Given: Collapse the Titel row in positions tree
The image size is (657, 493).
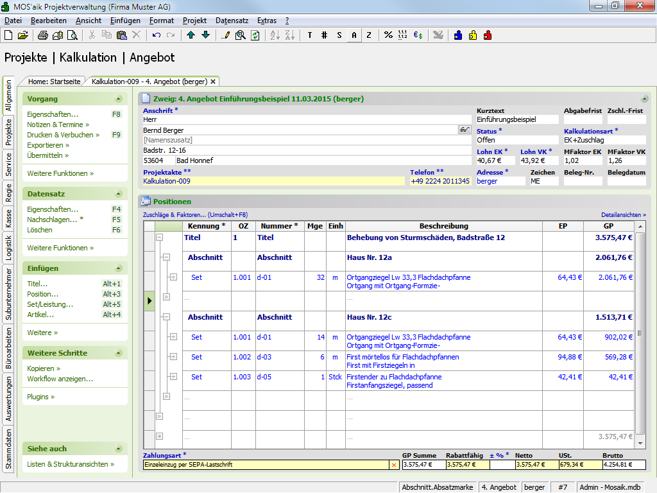Looking at the screenshot, I should tap(160, 238).
